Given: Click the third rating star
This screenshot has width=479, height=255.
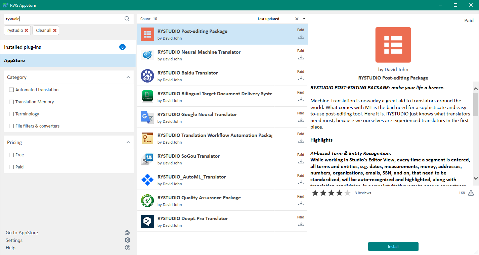Looking at the screenshot, I should [x=331, y=193].
